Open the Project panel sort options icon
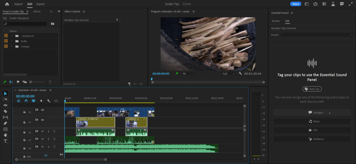 50,82
